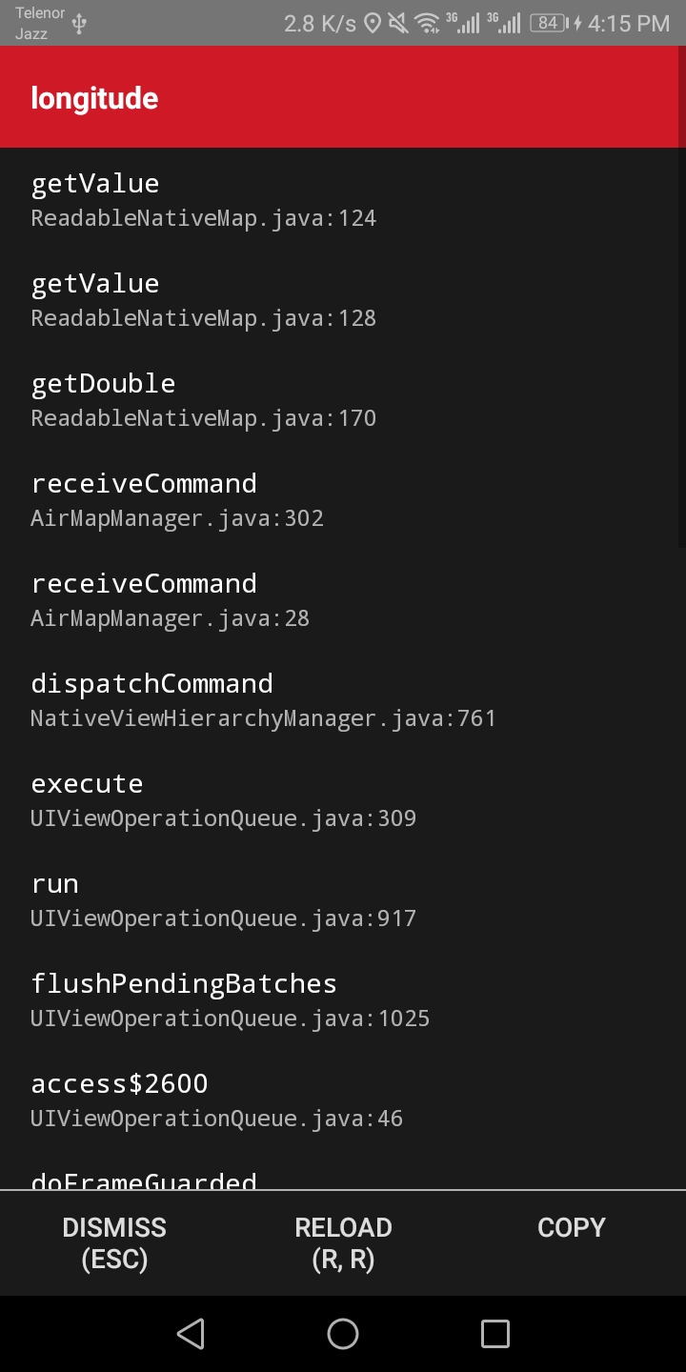Copy the error stack with COPY
The image size is (686, 1372).
pyautogui.click(x=571, y=1227)
